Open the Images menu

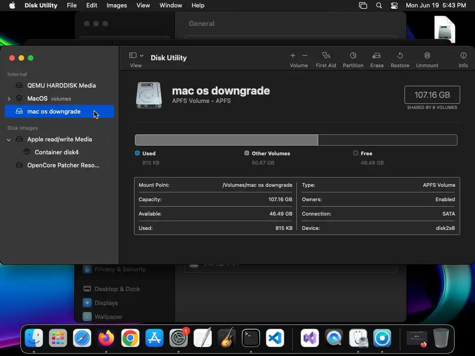(116, 6)
